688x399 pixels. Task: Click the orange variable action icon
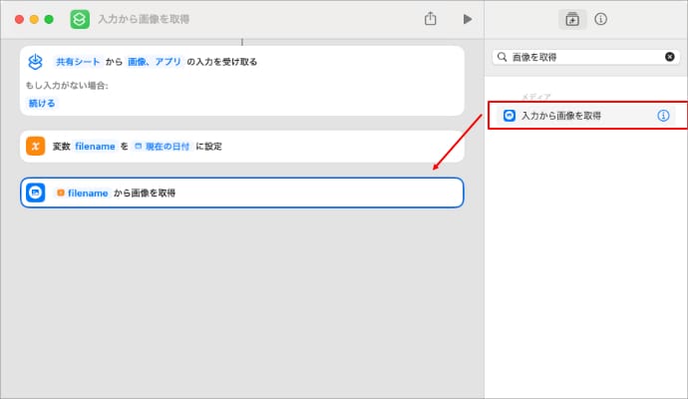click(x=36, y=146)
